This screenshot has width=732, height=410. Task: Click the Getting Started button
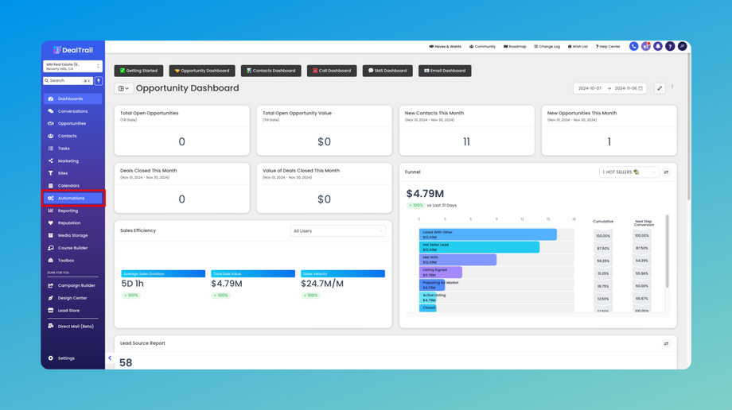click(138, 71)
